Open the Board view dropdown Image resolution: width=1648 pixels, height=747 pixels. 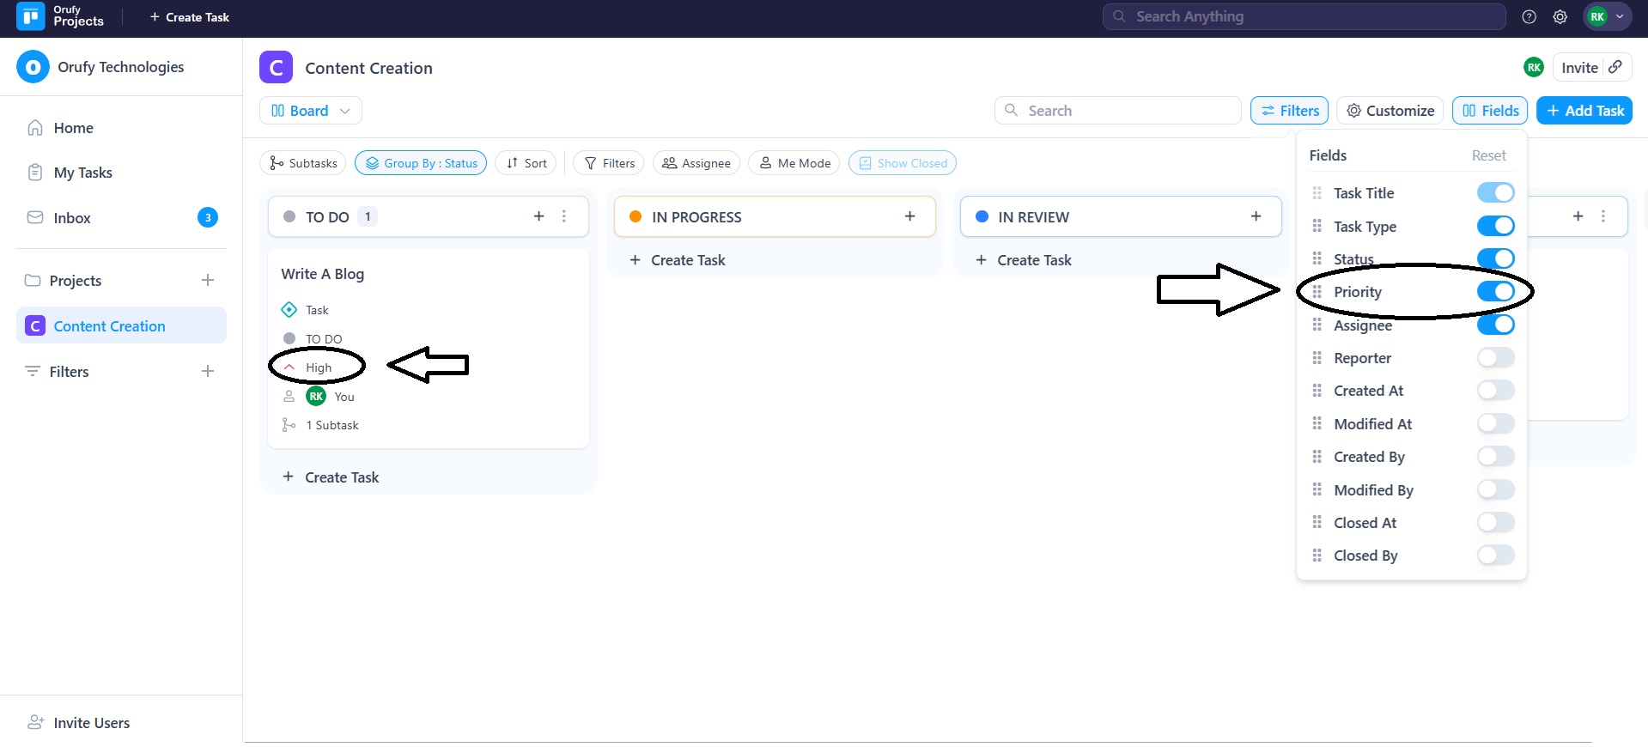coord(310,111)
